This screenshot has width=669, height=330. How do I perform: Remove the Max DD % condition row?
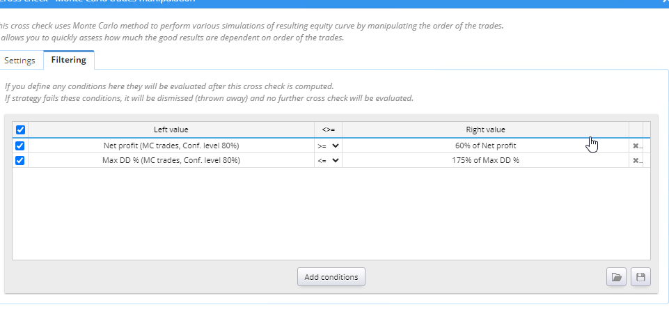coord(636,160)
